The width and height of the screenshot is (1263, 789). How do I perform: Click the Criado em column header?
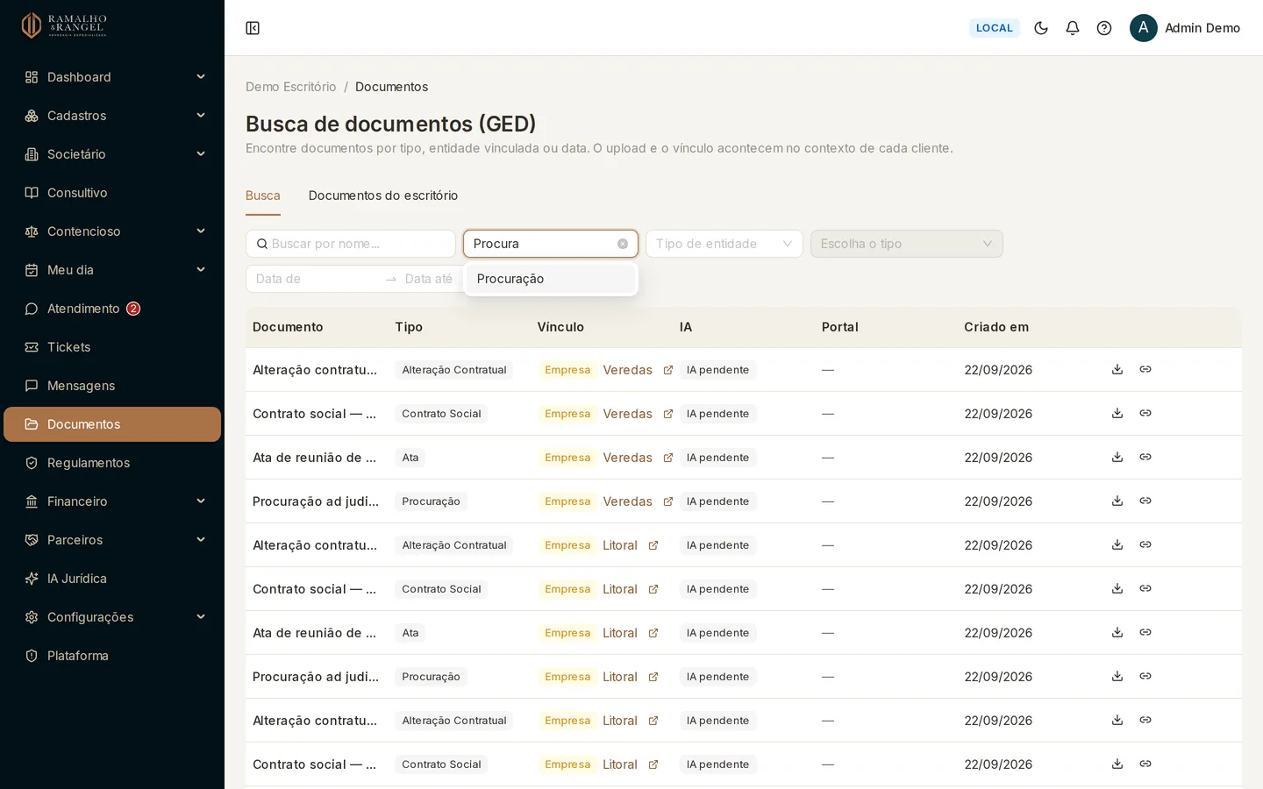996,327
